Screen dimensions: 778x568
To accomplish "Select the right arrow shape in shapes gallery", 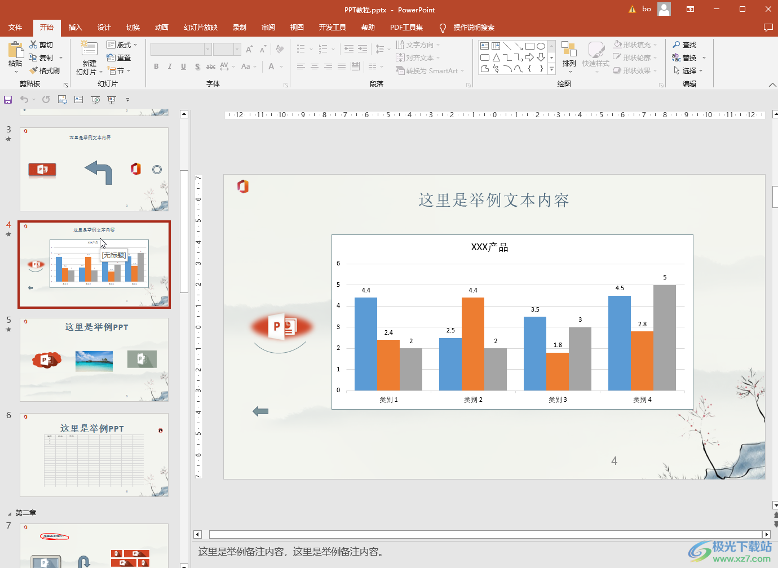I will click(529, 57).
